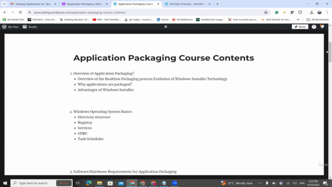Open the Windows notification center
332x187 pixels.
[x=325, y=183]
